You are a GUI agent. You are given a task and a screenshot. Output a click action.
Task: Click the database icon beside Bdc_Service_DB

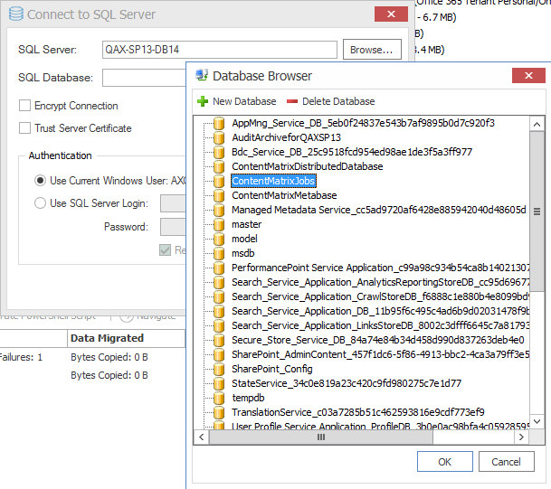219,152
